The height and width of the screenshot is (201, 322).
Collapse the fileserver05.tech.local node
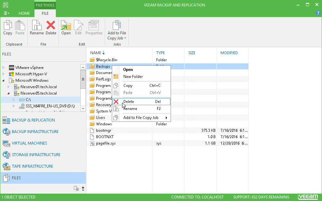tap(8, 93)
